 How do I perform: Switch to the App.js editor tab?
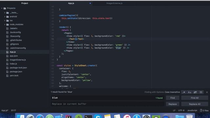tap(71, 3)
